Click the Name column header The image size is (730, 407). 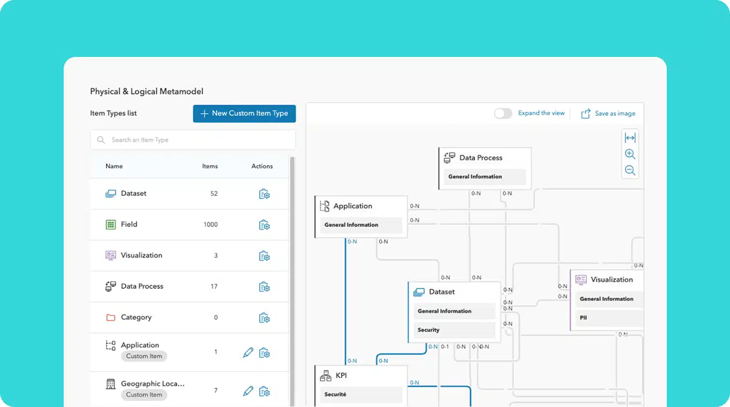click(x=114, y=166)
